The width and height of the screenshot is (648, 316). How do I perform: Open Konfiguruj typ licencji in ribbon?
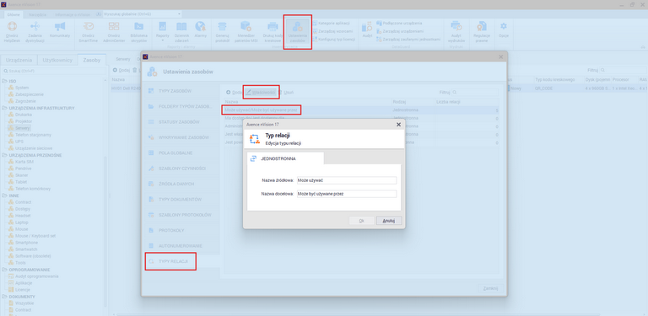[x=334, y=40]
